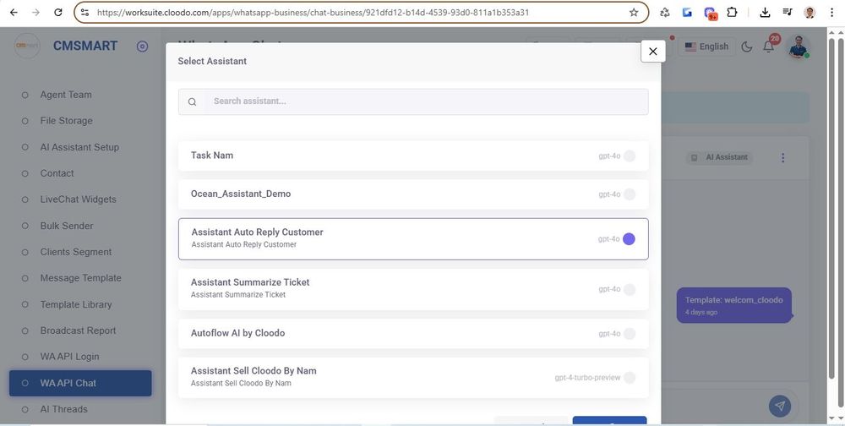Close the Select Assistant dialog

652,51
